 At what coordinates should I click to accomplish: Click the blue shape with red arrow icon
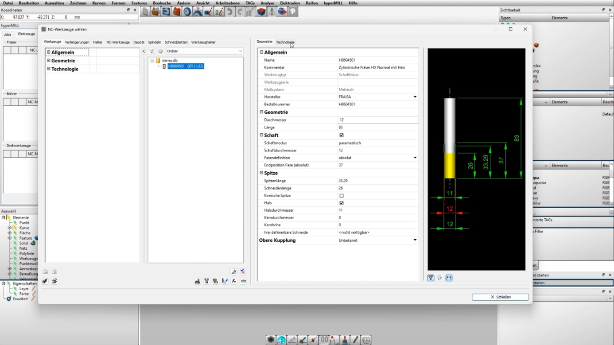pyautogui.click(x=282, y=12)
